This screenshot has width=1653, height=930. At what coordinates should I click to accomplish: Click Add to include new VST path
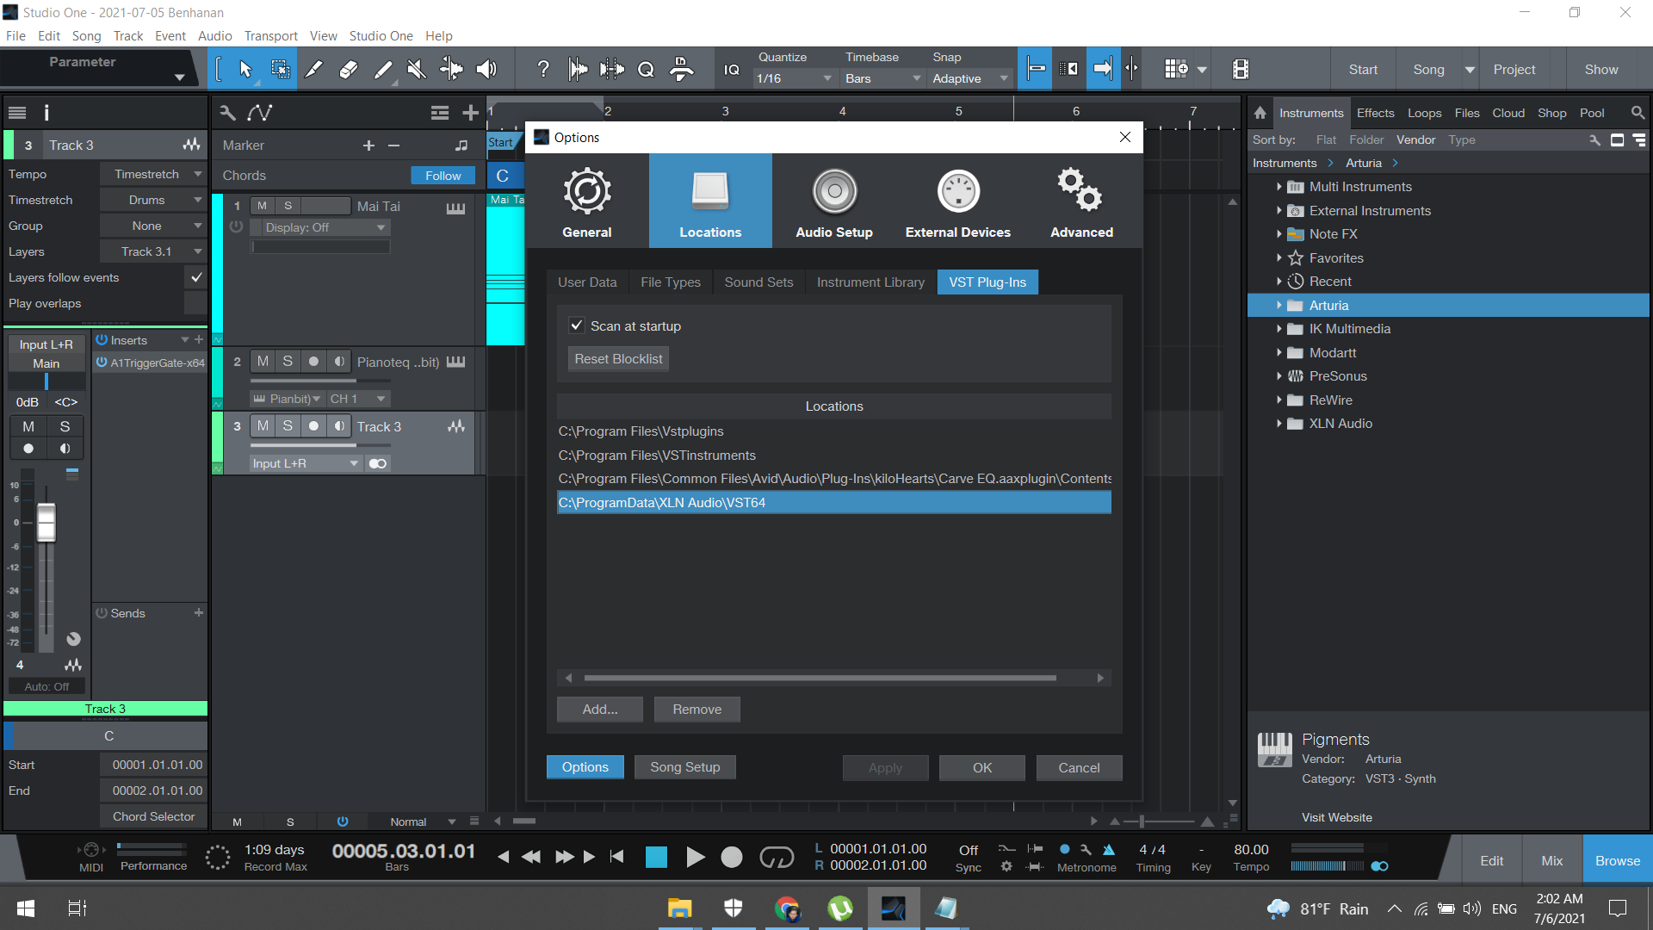pyautogui.click(x=599, y=709)
